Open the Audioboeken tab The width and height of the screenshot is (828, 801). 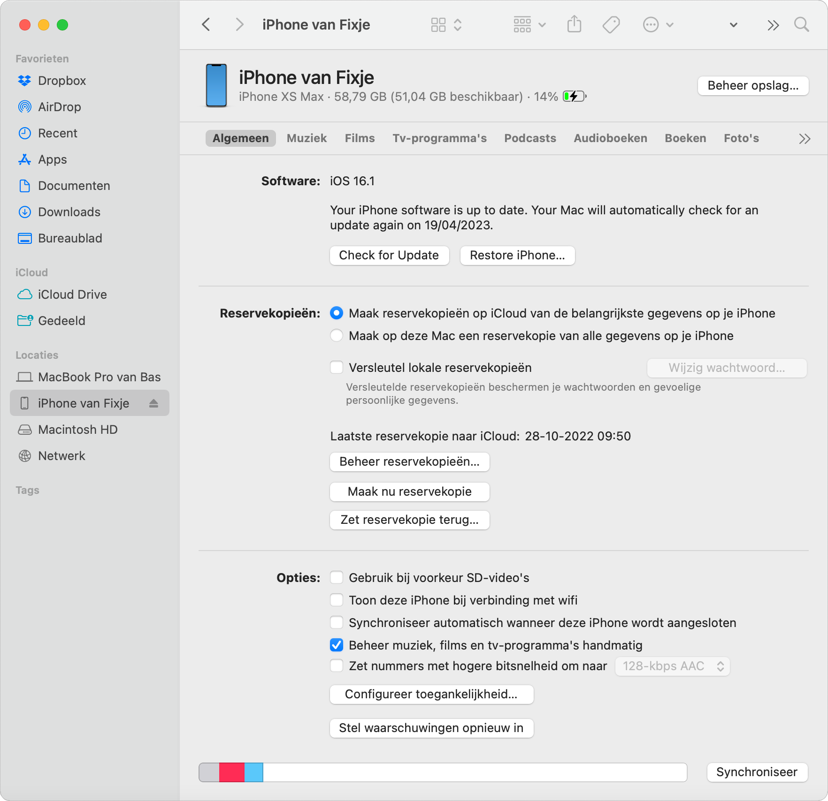610,138
